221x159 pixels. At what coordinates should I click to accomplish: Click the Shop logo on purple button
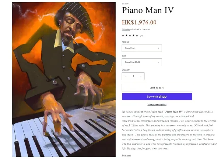click(x=162, y=97)
